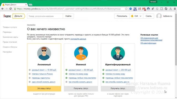Click the Анонимный heading
177x99 pixels.
(x=44, y=65)
